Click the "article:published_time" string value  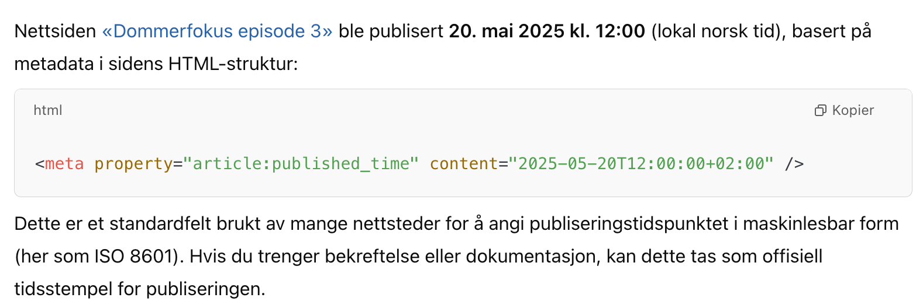pos(301,164)
